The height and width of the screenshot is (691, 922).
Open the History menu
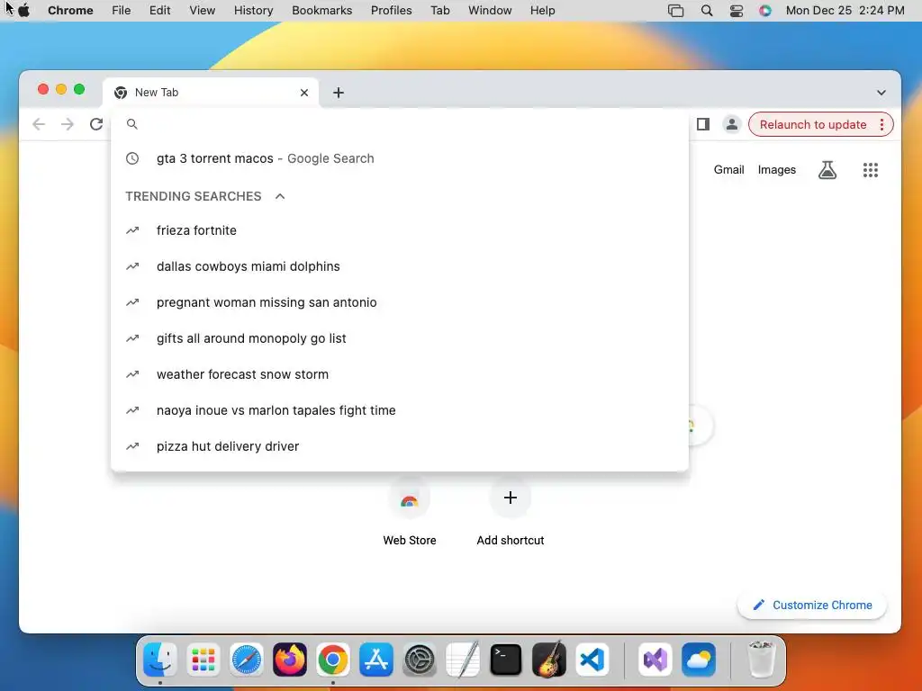click(x=253, y=11)
